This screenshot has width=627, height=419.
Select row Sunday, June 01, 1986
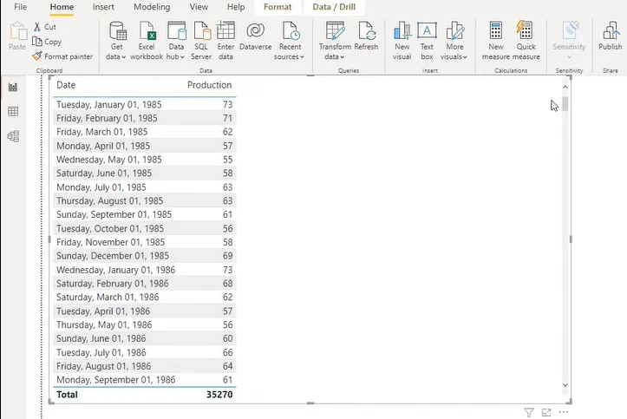(144, 338)
